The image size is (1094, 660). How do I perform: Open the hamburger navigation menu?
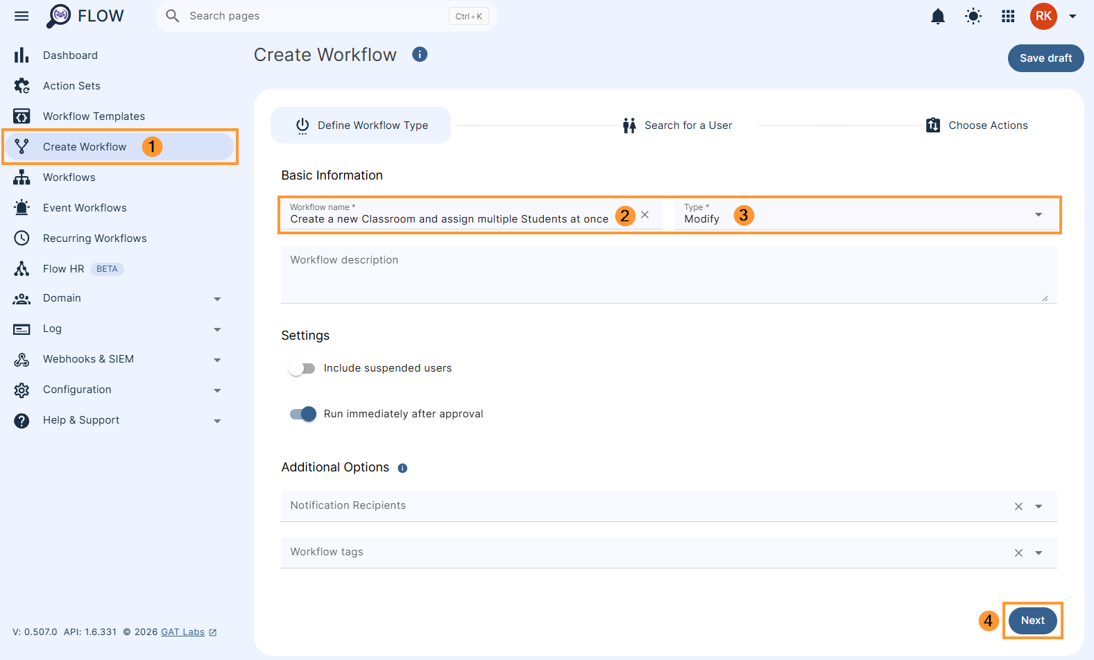[x=22, y=16]
